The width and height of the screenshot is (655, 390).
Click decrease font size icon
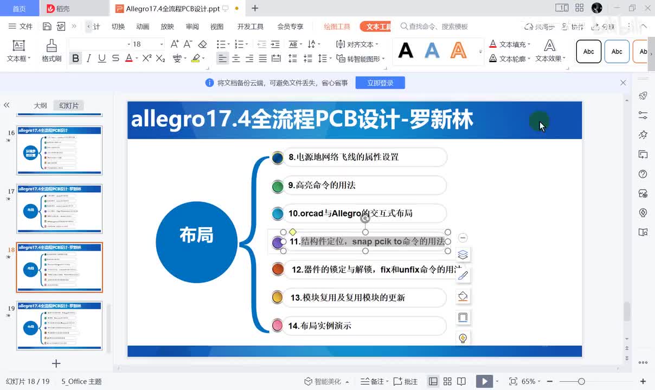188,44
